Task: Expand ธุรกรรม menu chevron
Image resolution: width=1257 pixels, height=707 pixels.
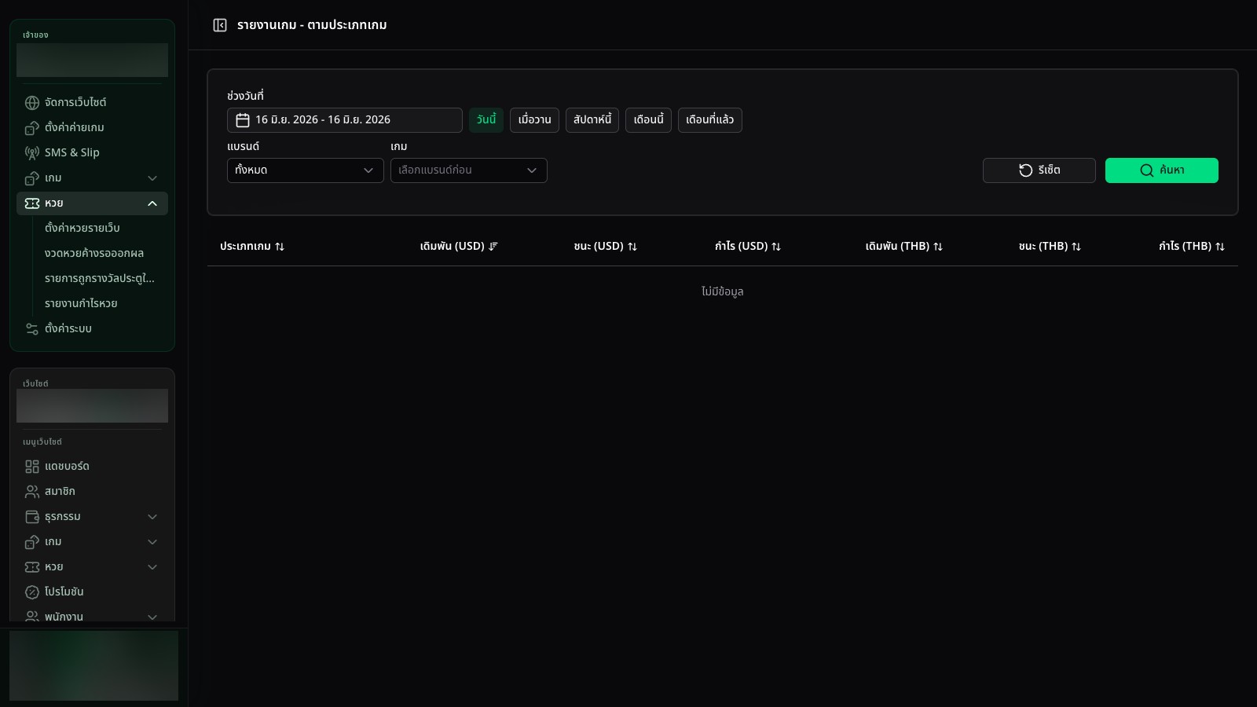Action: (152, 517)
